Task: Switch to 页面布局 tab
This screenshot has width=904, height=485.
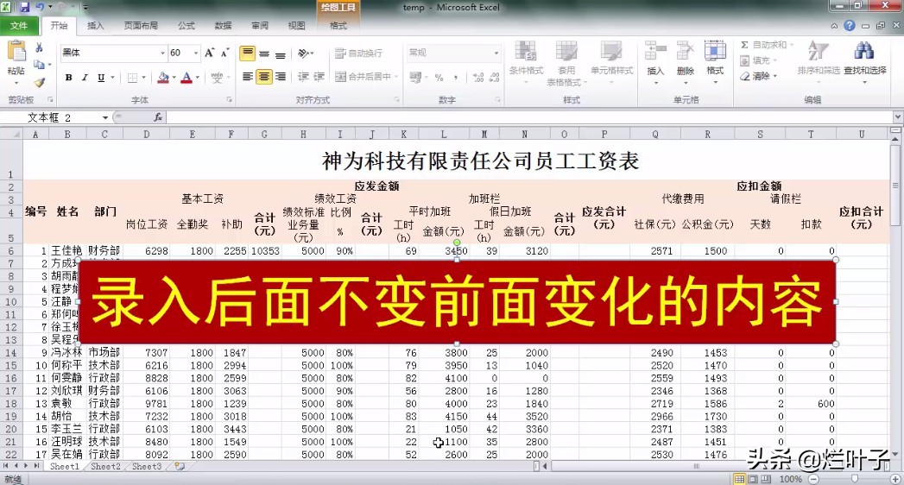Action: coord(142,26)
